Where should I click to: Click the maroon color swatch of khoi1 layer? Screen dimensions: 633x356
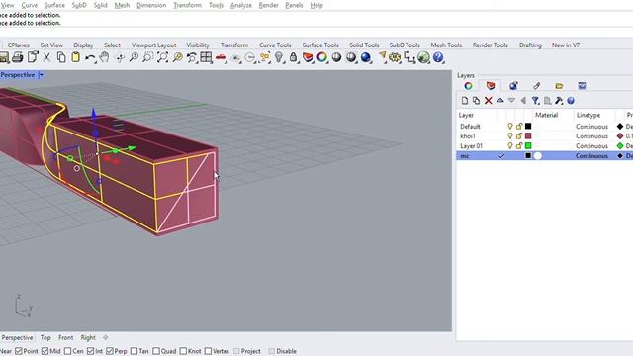[528, 136]
